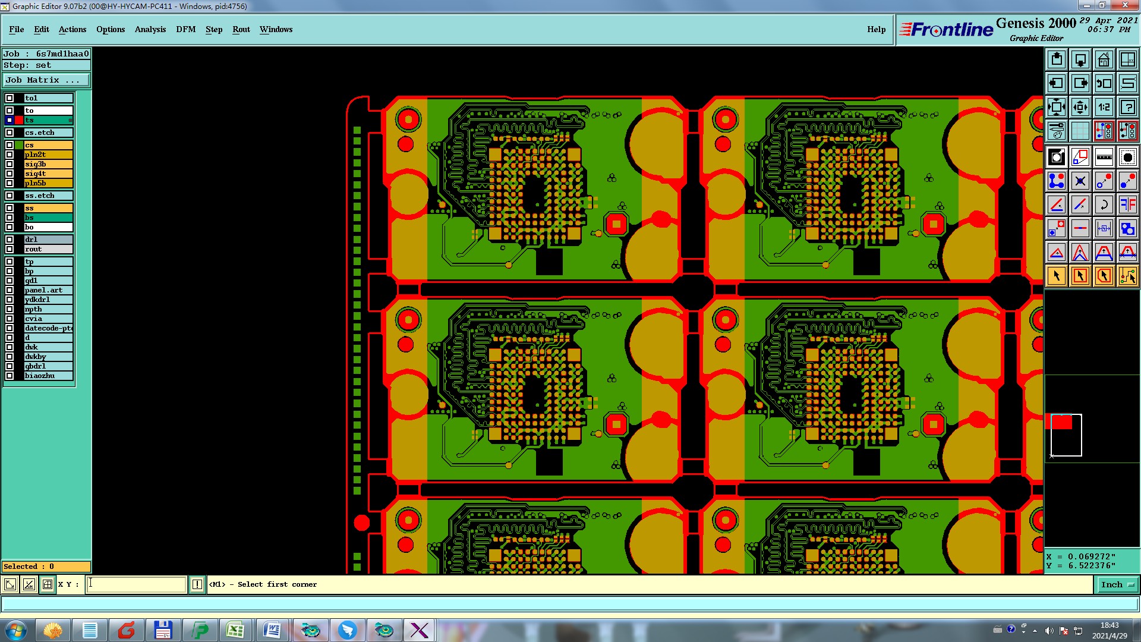Select the layer name datecode-pt
Screen dimensions: 1141x642
tap(48, 328)
